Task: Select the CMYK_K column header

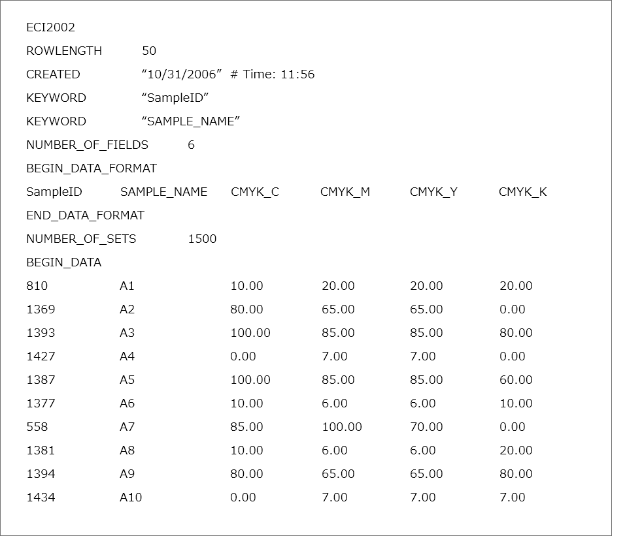Action: coord(522,192)
